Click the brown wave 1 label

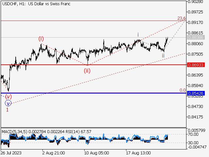7,110
